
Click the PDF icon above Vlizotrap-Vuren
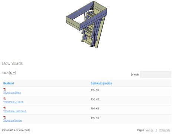pos(4,117)
